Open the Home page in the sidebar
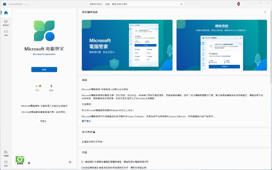The height and width of the screenshot is (170, 272). (x=6, y=13)
